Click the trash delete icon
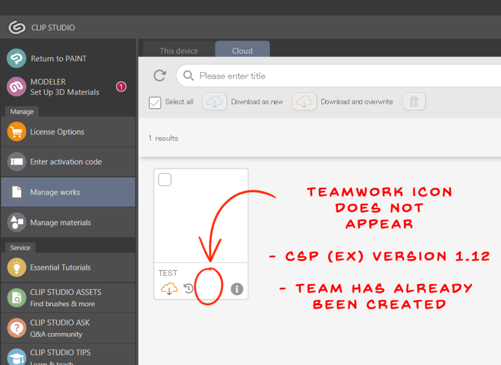 click(x=414, y=102)
